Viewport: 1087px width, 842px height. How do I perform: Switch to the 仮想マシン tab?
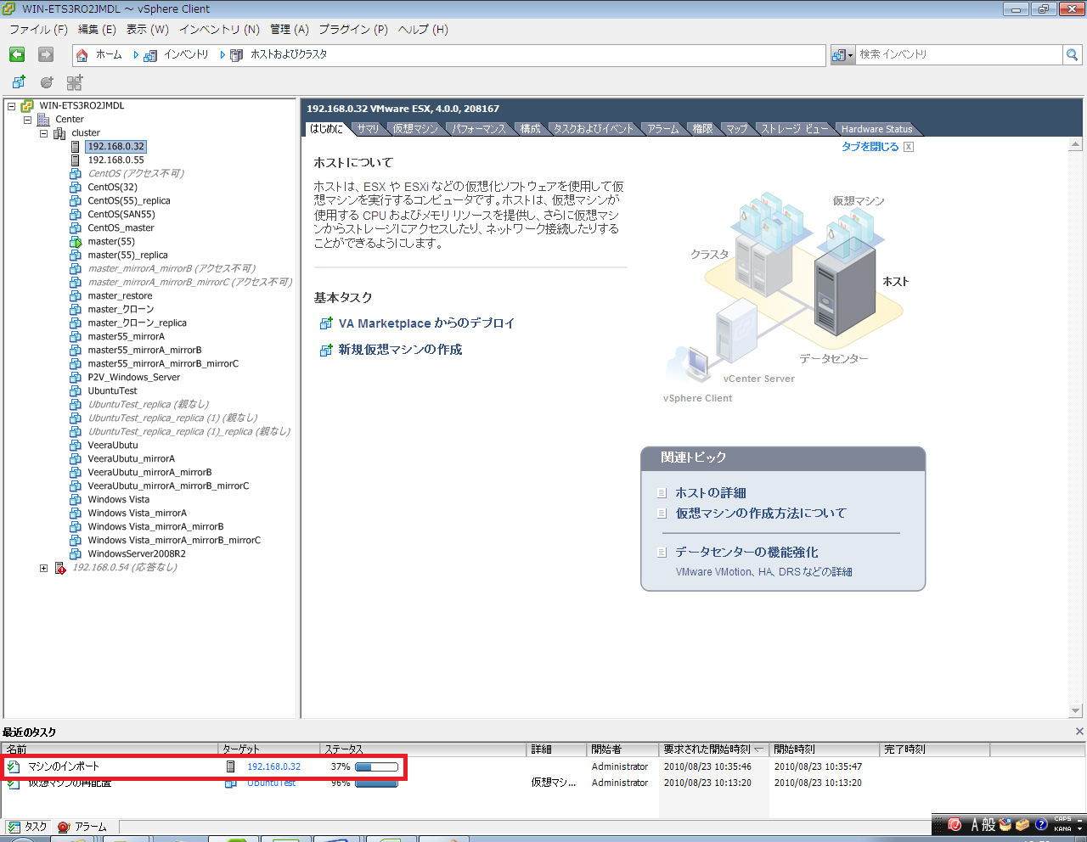[415, 129]
